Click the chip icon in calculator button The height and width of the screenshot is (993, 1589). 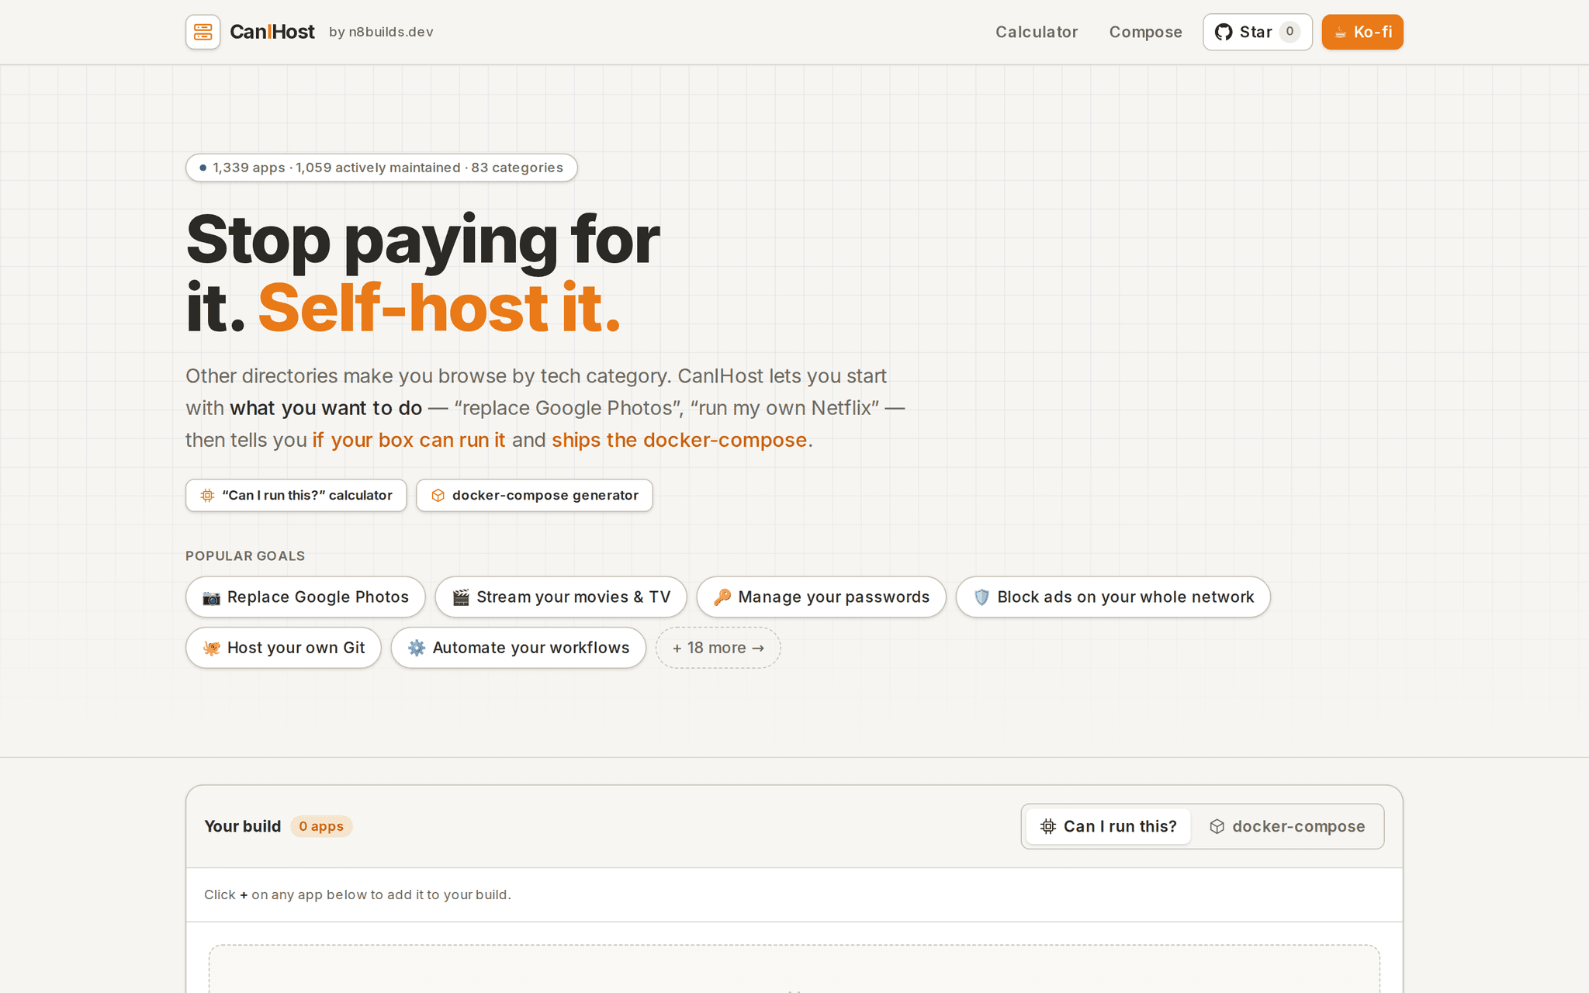tap(207, 495)
